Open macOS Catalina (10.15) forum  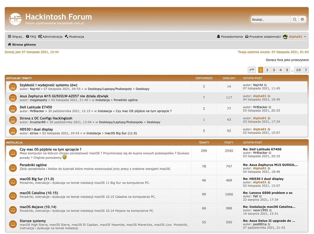click(39, 193)
